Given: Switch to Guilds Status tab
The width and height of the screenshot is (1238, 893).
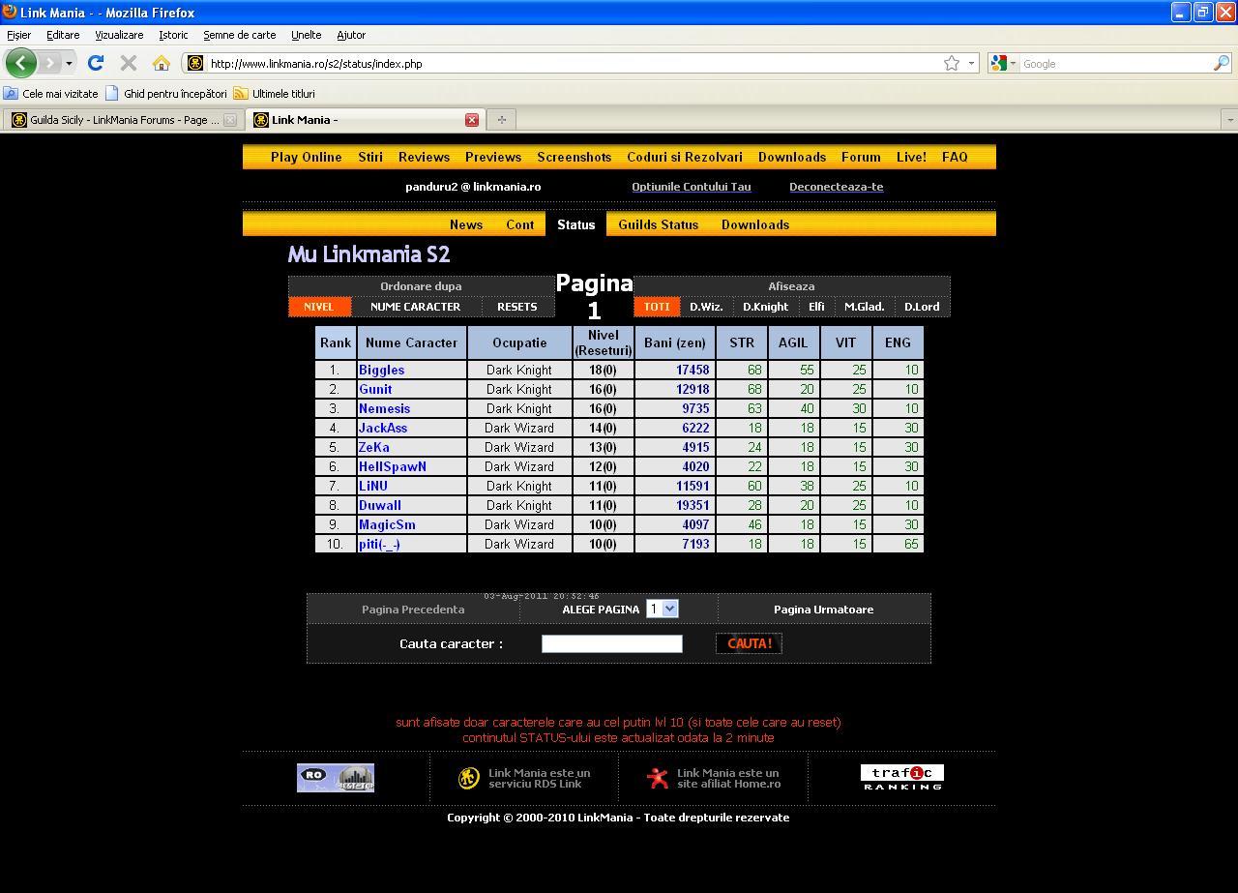Looking at the screenshot, I should (659, 224).
